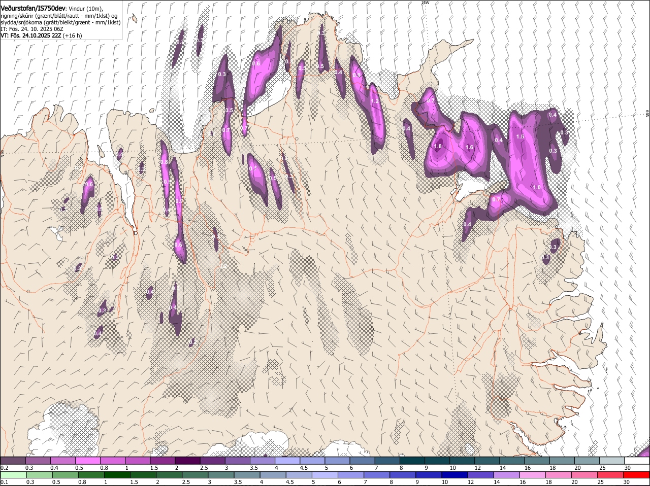The height and width of the screenshot is (486, 650).
Task: Click dark green lower swatch between 1 and 1.5
Action: point(117,475)
